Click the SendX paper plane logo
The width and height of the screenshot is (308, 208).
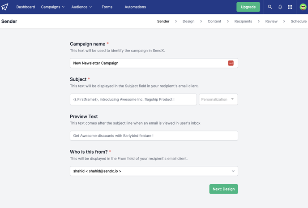5,7
